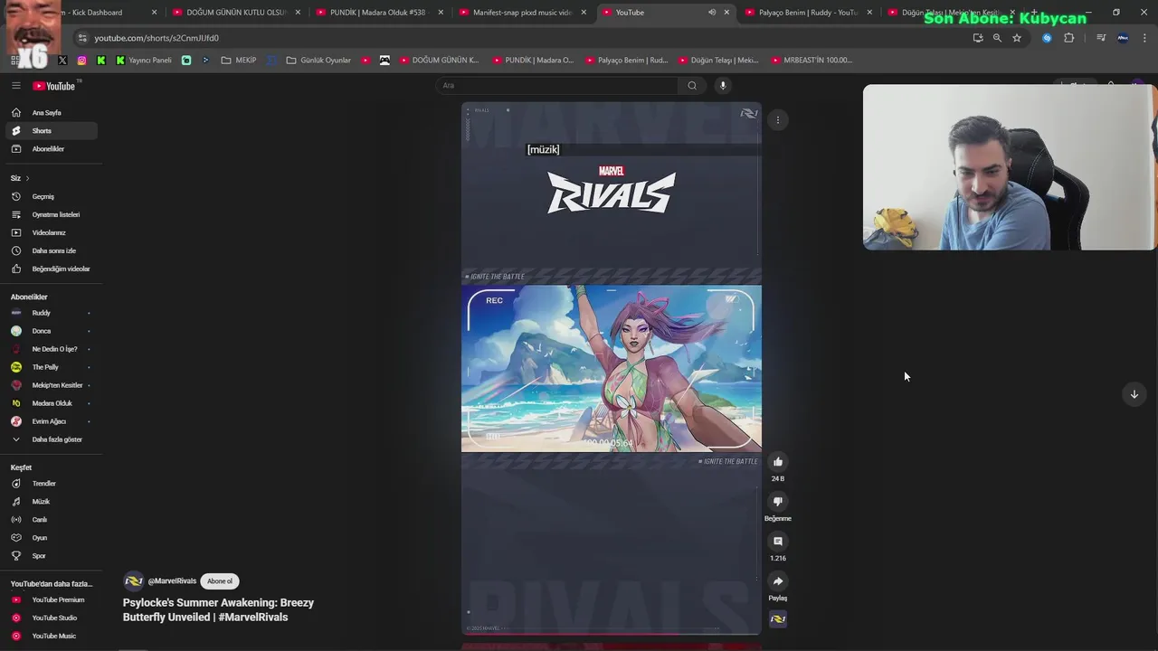Image resolution: width=1158 pixels, height=651 pixels.
Task: Open Beğendiğim videolar list
Action: tap(52, 269)
